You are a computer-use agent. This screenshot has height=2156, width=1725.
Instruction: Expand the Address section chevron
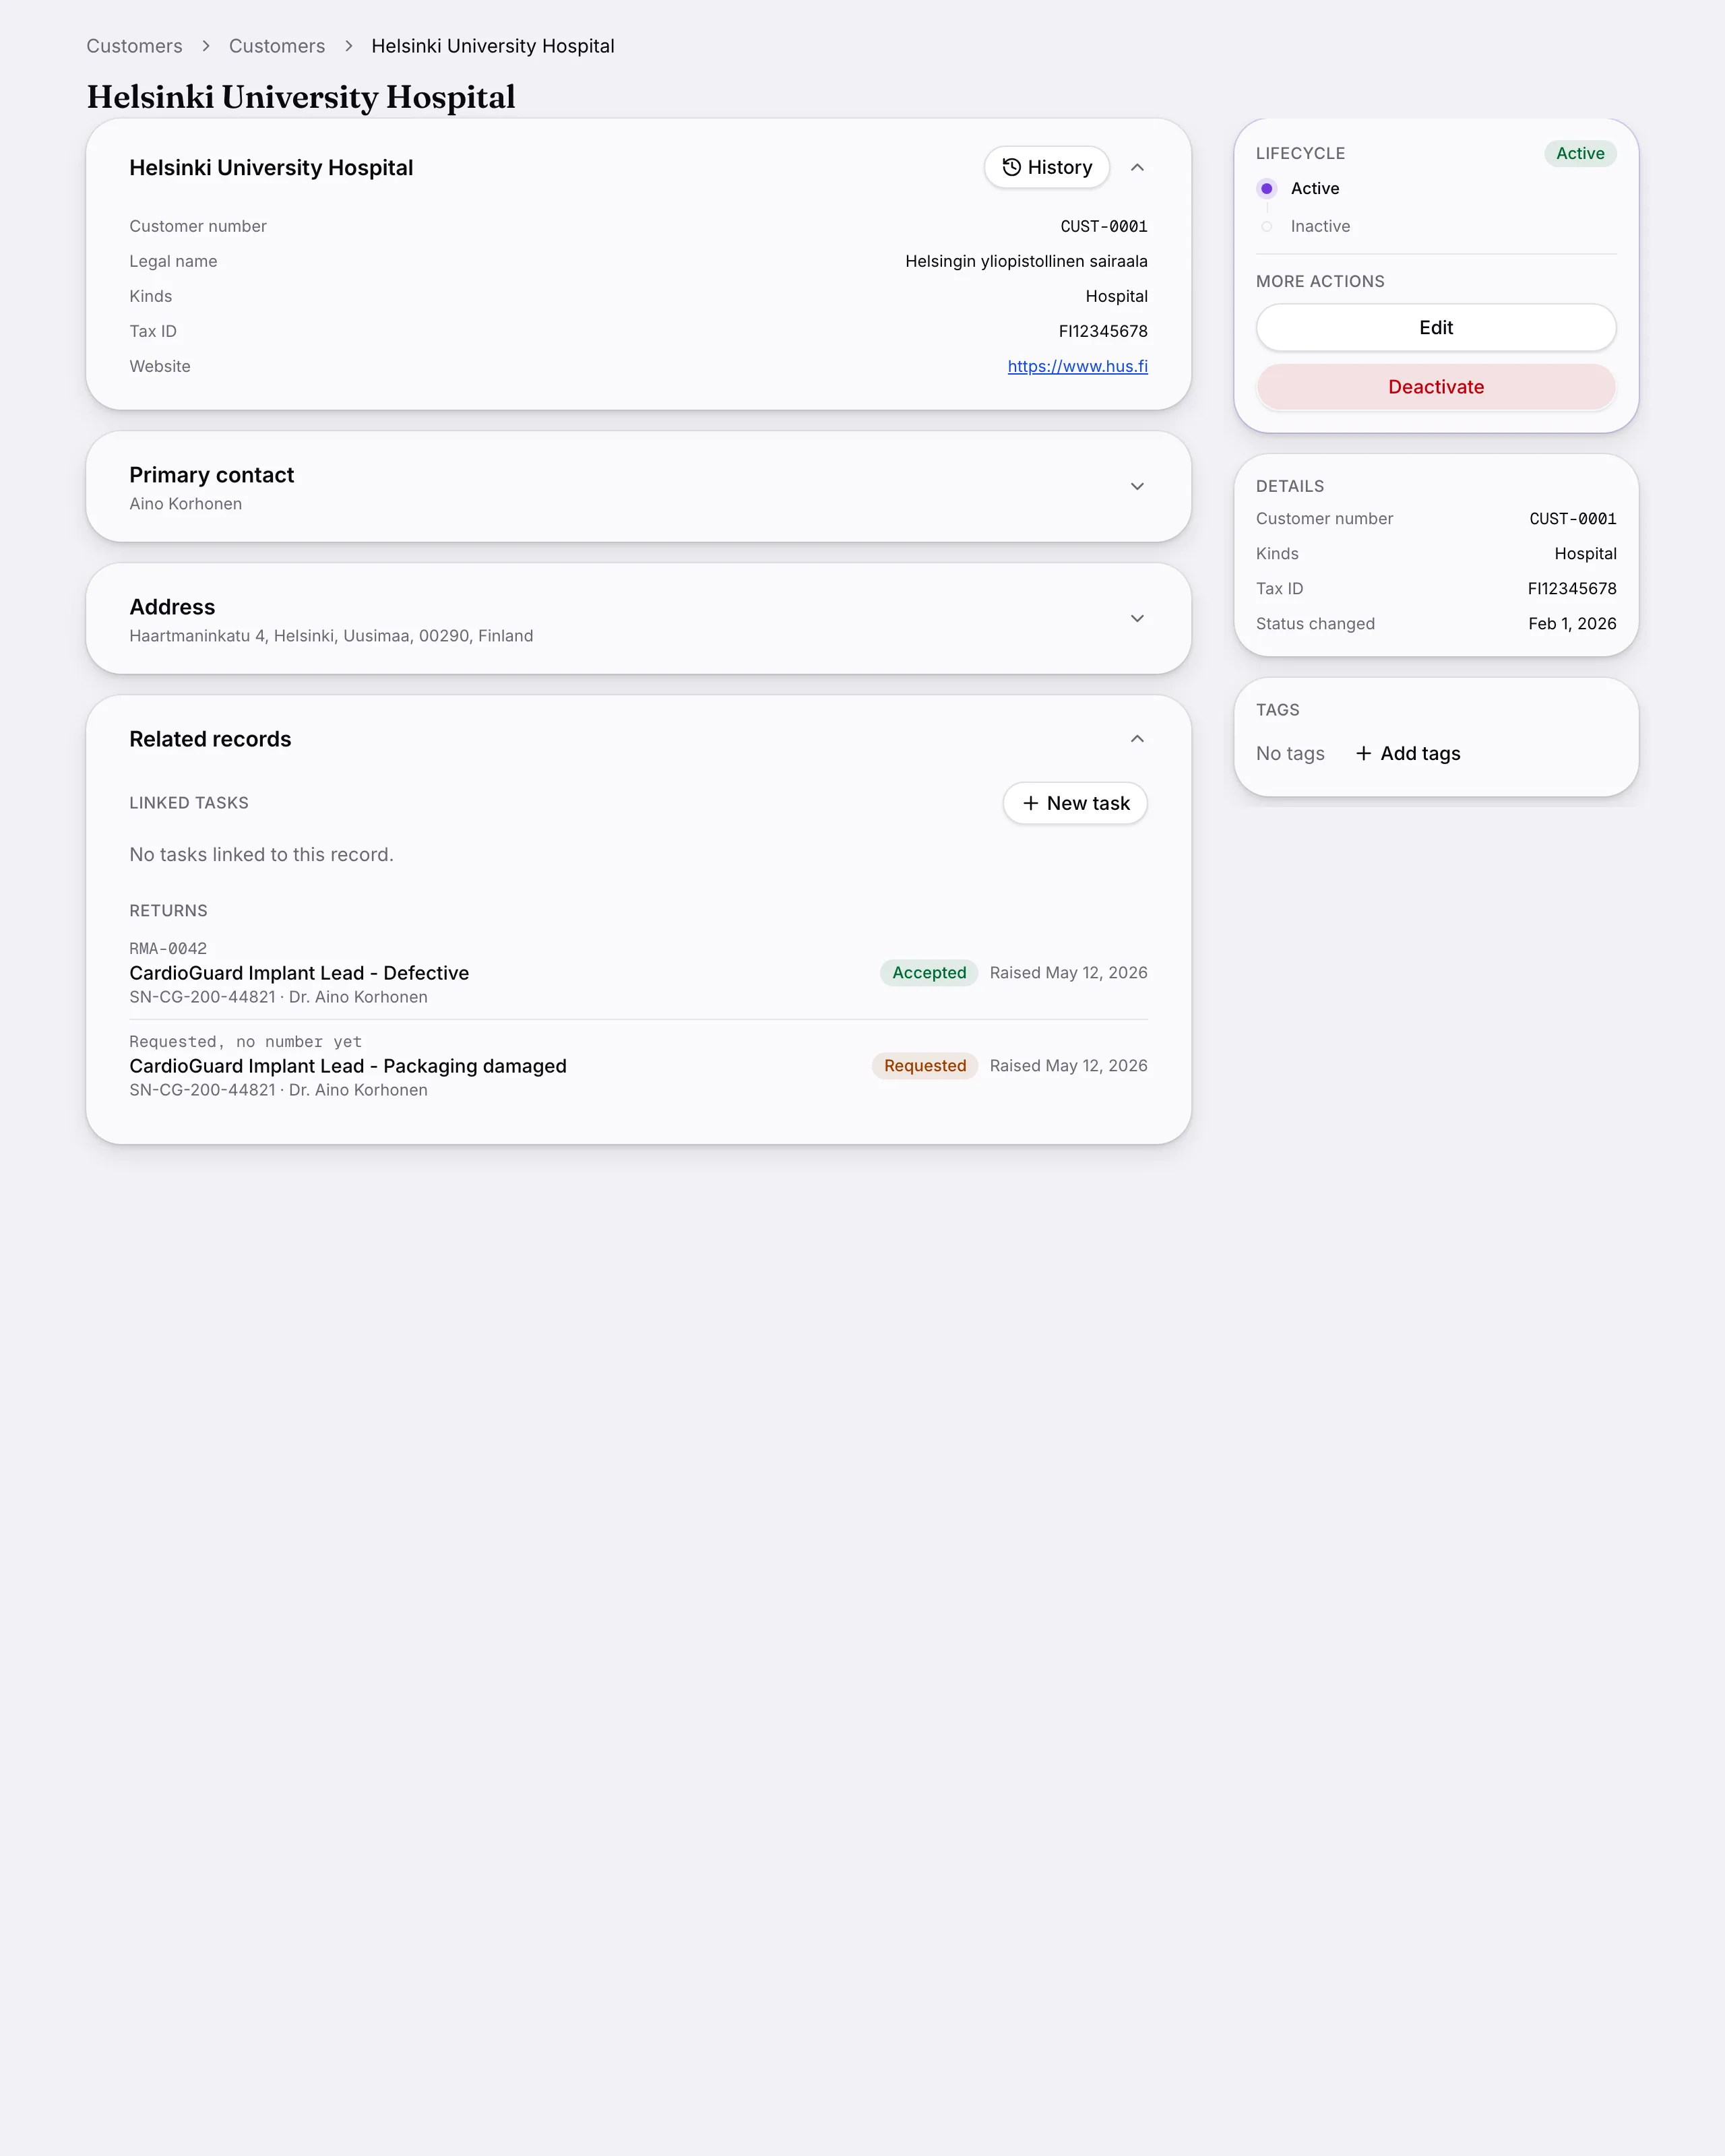(1137, 618)
